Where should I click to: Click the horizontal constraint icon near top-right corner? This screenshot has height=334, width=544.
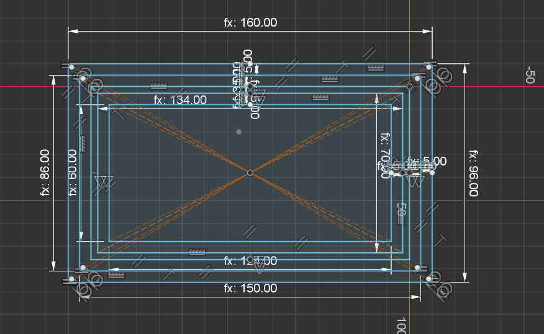[x=375, y=68]
